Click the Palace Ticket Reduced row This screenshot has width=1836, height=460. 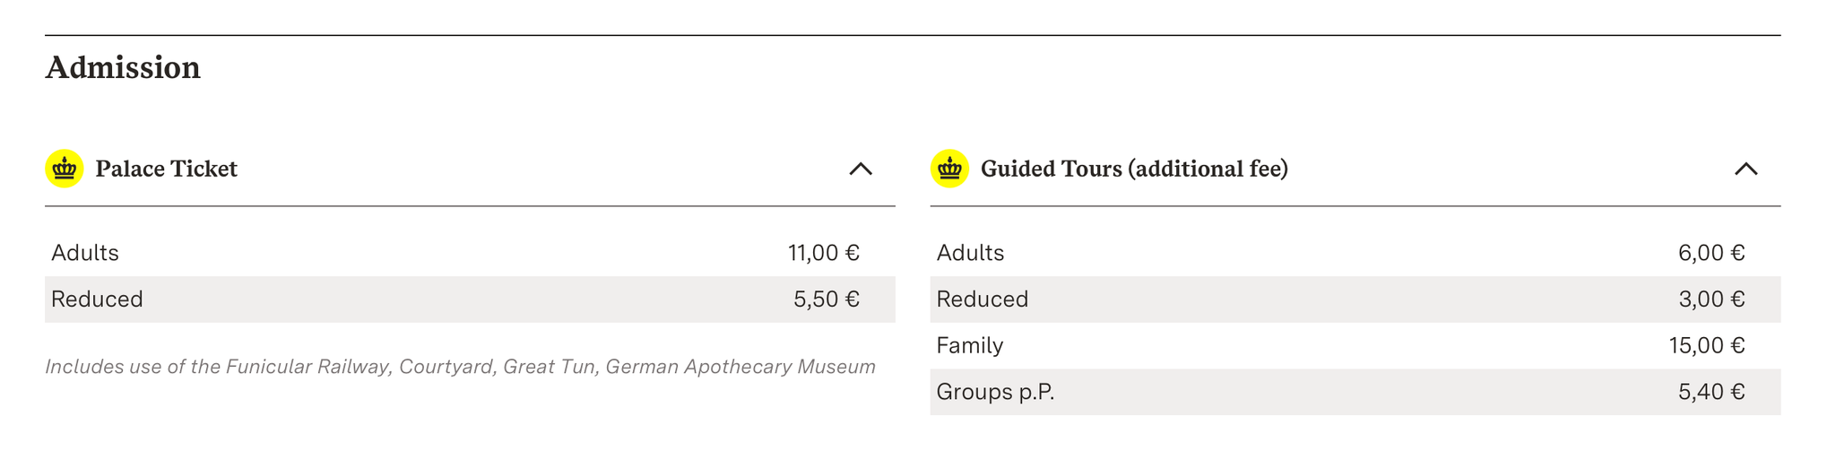tap(470, 299)
